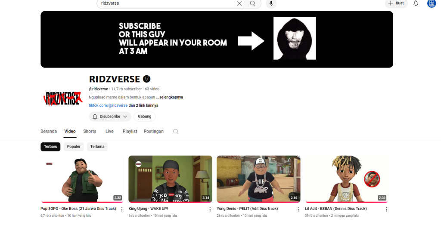Open the account avatar menu
The width and height of the screenshot is (441, 225).
432,3
